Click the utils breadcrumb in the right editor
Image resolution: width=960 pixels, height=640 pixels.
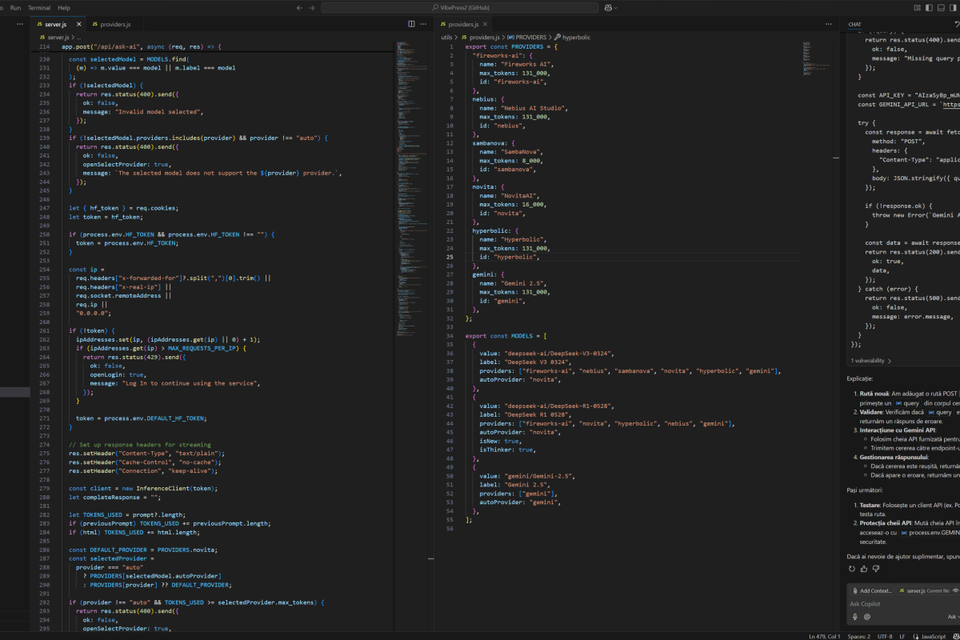coord(446,38)
